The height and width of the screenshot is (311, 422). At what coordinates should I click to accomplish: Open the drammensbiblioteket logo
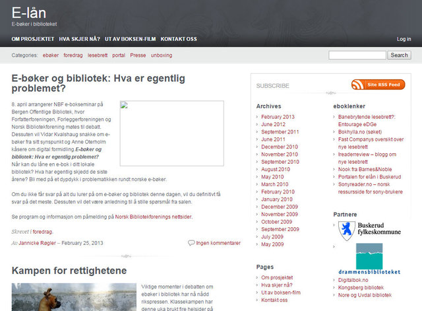point(369,259)
